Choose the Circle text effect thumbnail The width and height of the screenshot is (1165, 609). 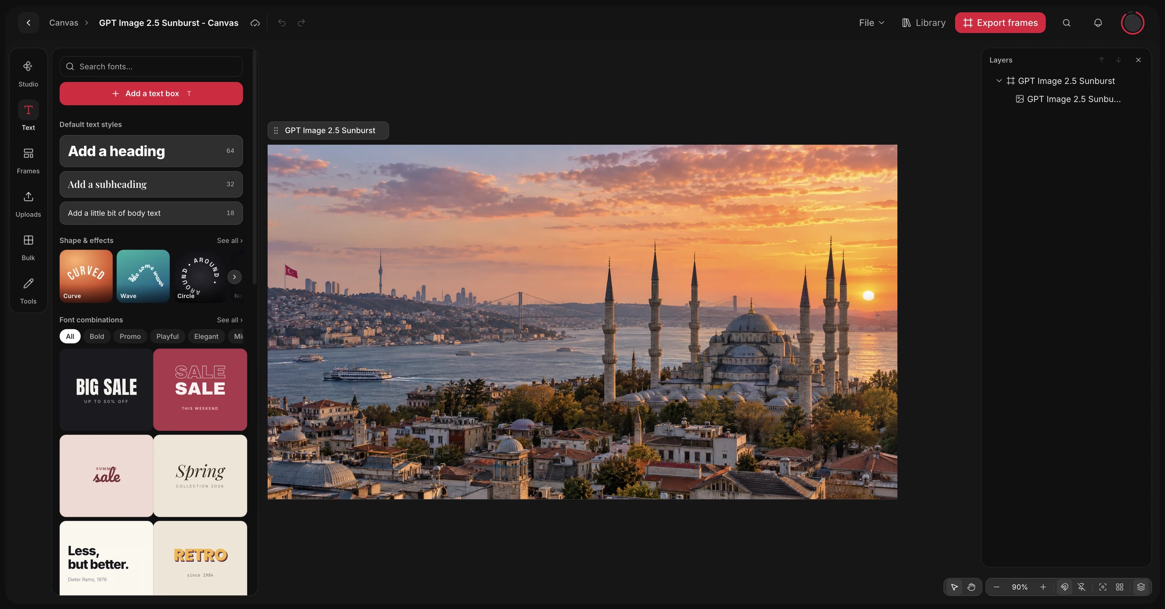click(x=200, y=276)
